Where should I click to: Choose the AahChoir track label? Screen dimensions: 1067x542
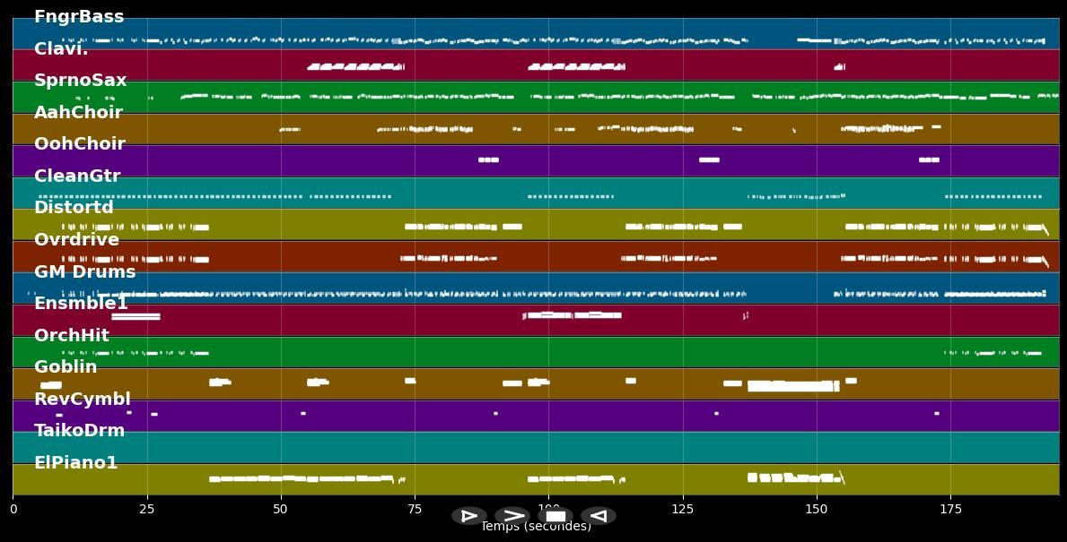pos(78,113)
